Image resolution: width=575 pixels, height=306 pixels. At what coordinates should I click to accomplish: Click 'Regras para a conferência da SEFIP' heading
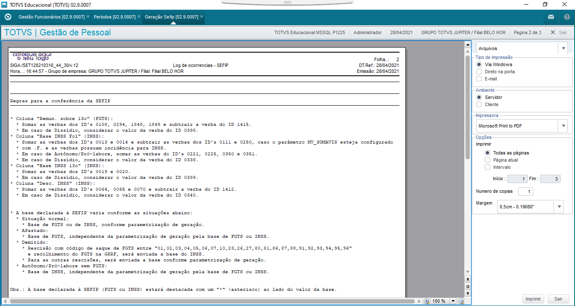point(60,101)
